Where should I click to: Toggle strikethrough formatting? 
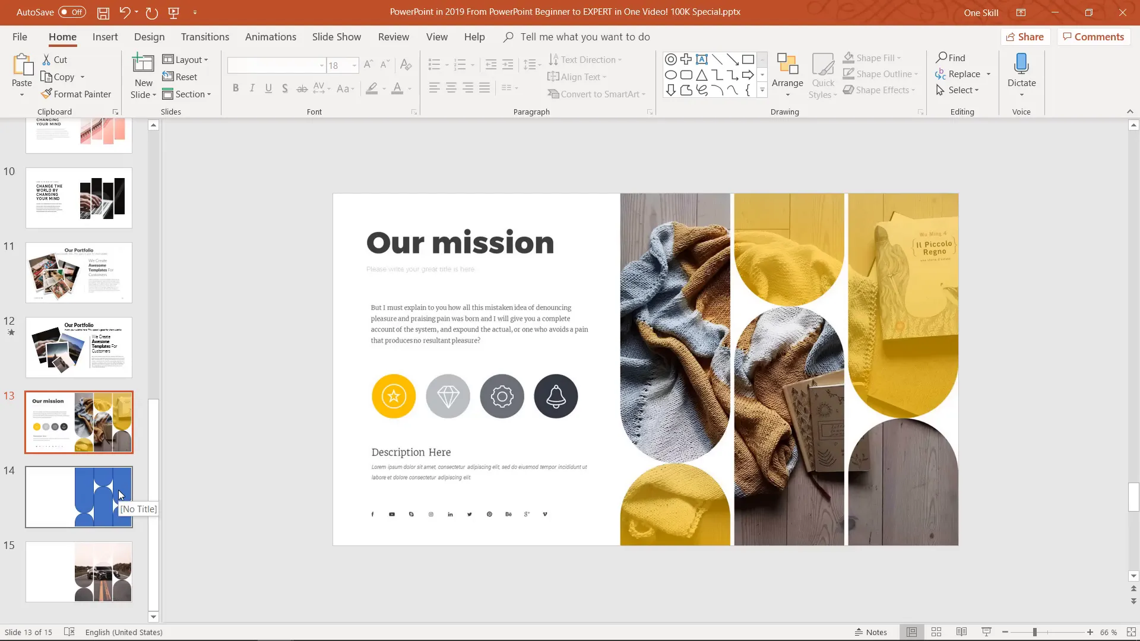point(302,88)
